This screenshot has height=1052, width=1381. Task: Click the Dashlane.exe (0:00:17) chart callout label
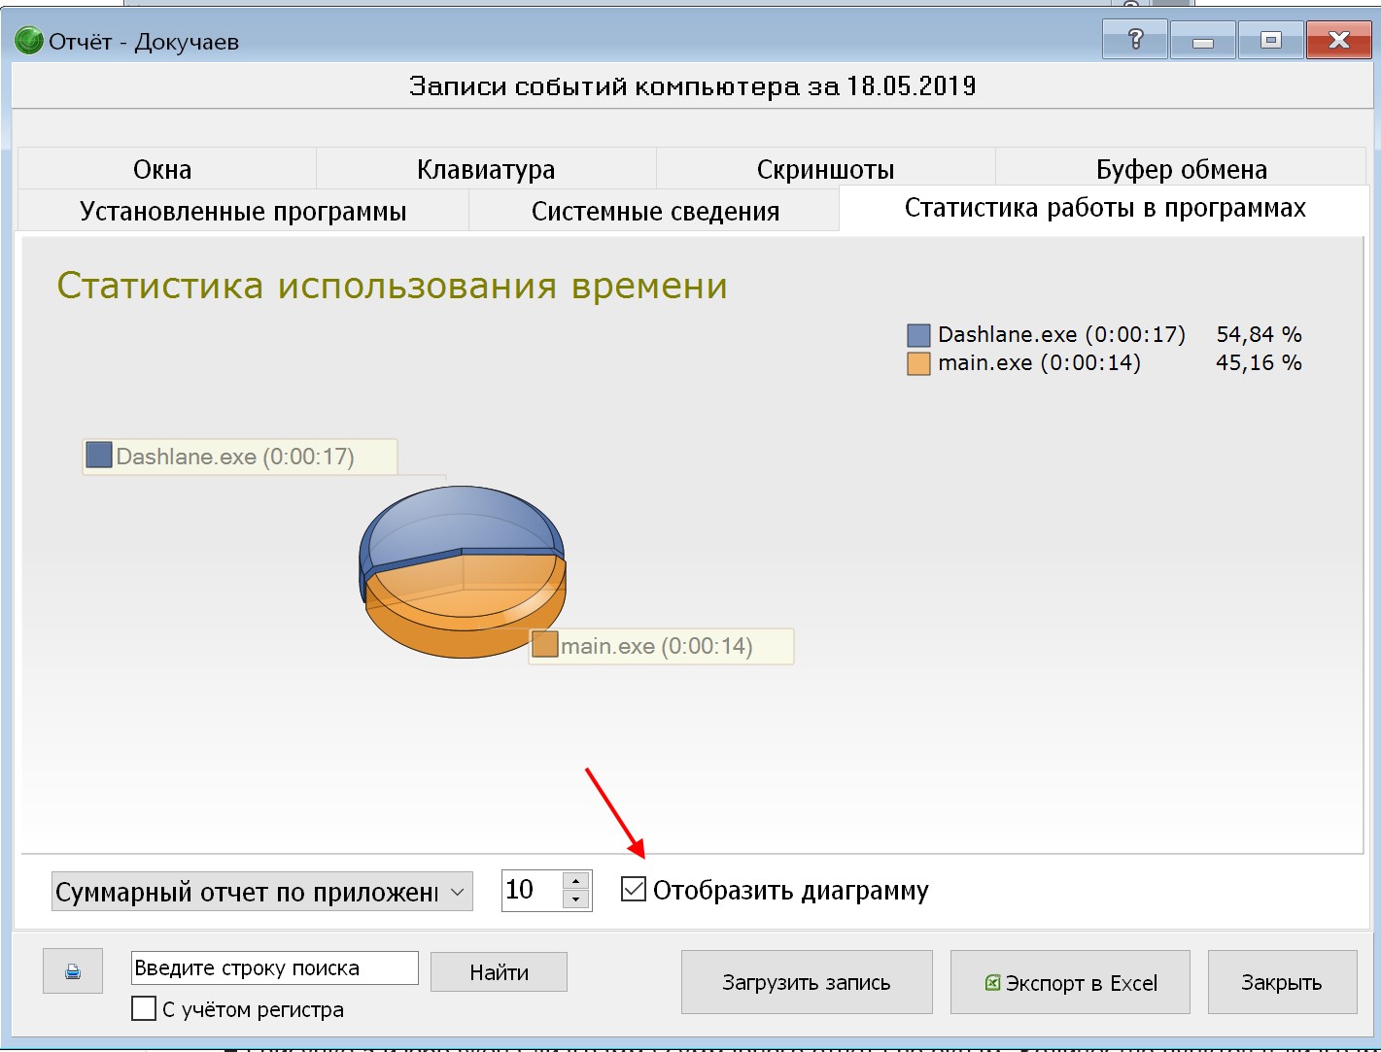[240, 457]
